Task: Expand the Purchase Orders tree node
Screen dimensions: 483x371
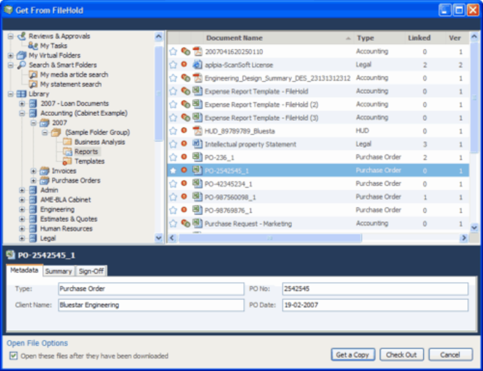Action: click(33, 181)
